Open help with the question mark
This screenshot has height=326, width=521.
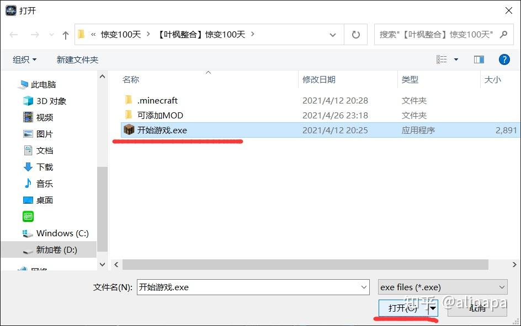point(504,59)
